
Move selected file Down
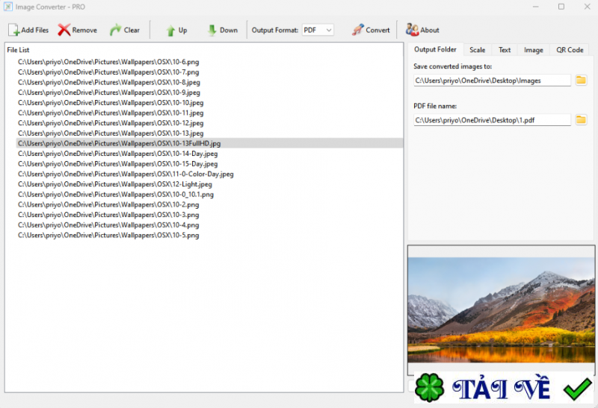[x=222, y=31]
